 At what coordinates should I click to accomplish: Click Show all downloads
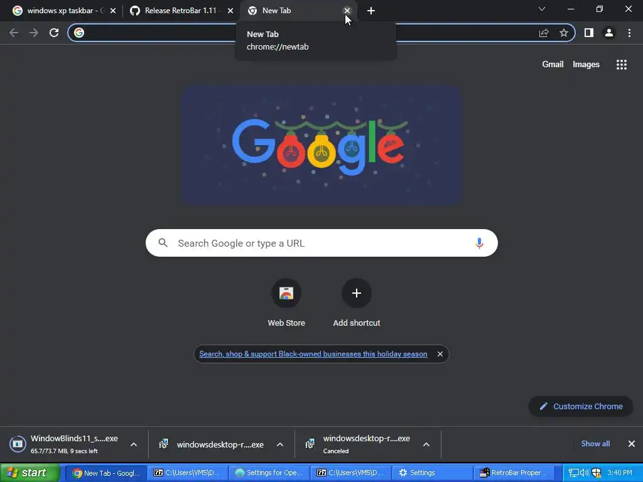click(x=595, y=444)
